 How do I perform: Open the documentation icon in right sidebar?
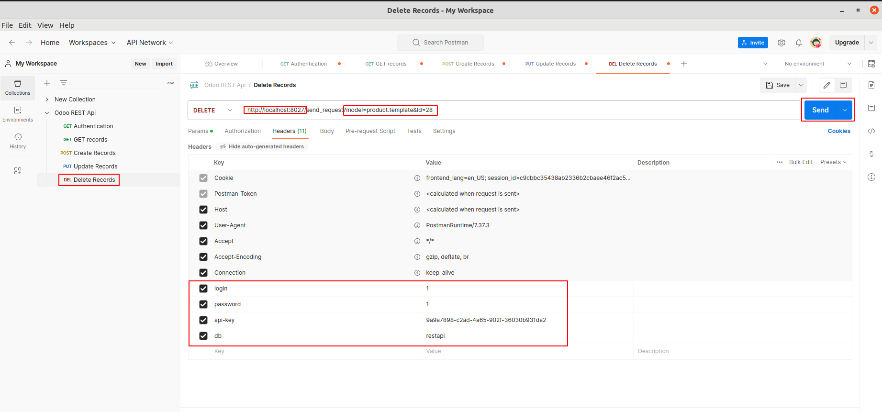coord(871,85)
